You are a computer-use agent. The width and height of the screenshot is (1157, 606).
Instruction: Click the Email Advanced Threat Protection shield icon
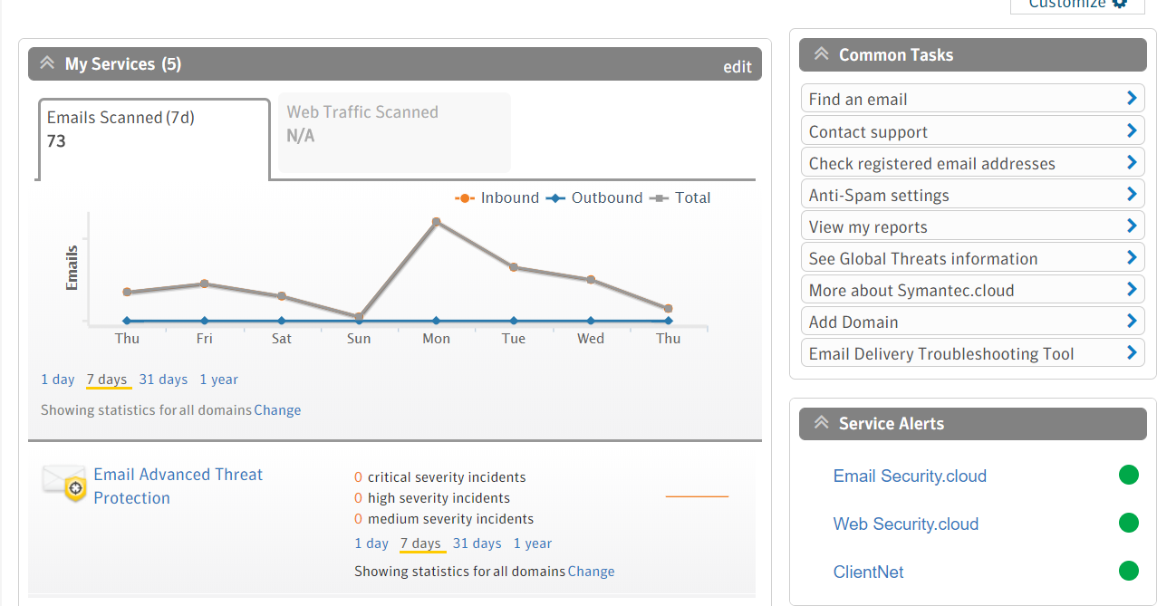[63, 484]
